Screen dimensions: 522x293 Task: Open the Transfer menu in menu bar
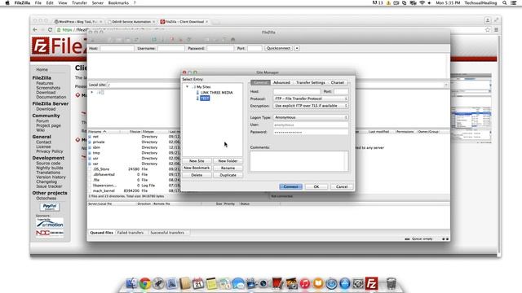click(79, 2)
